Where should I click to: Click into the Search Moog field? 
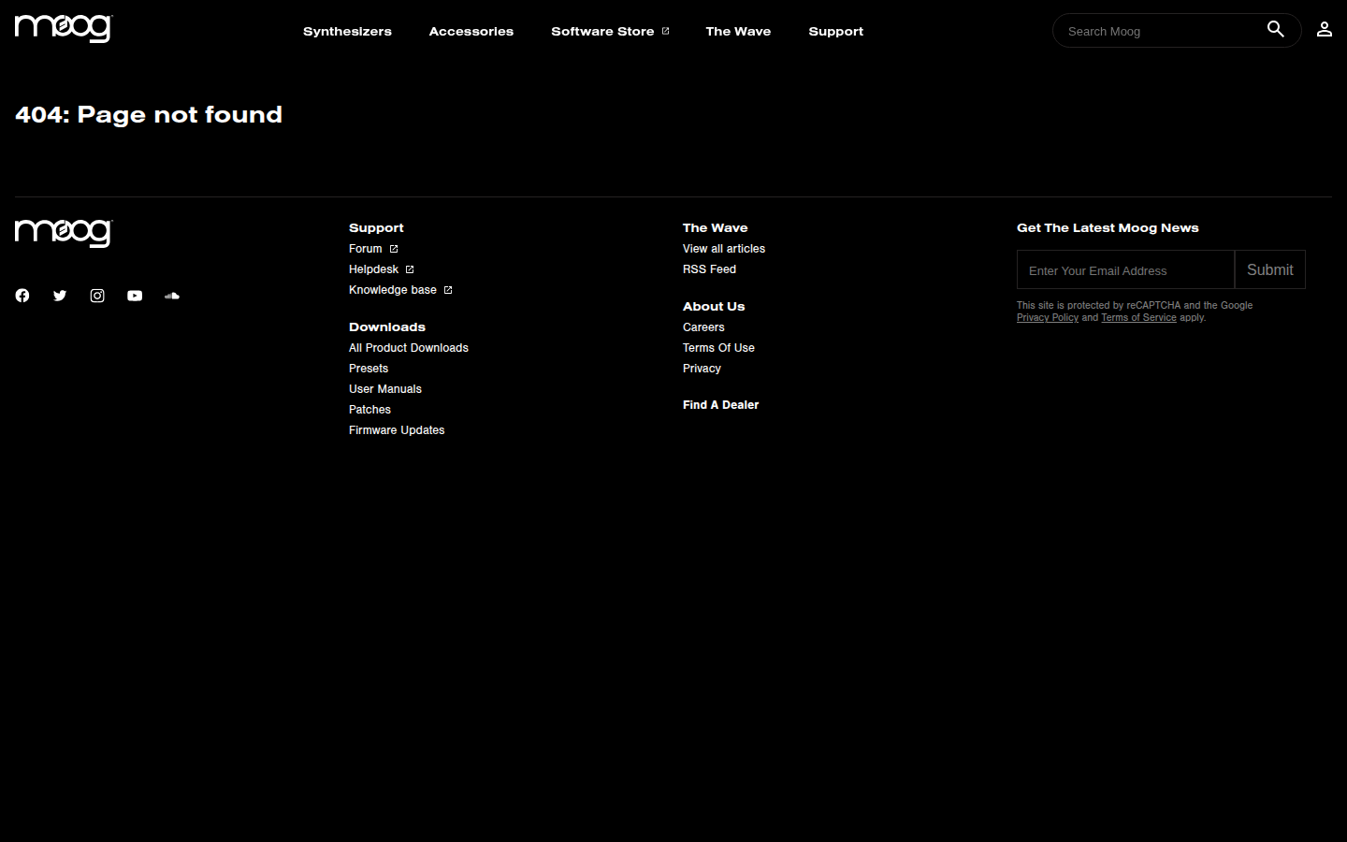click(x=1160, y=32)
